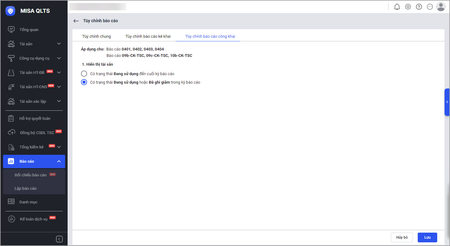
Task: Click the Đồng bộ CSDL TSC cloud icon
Action: 11,133
